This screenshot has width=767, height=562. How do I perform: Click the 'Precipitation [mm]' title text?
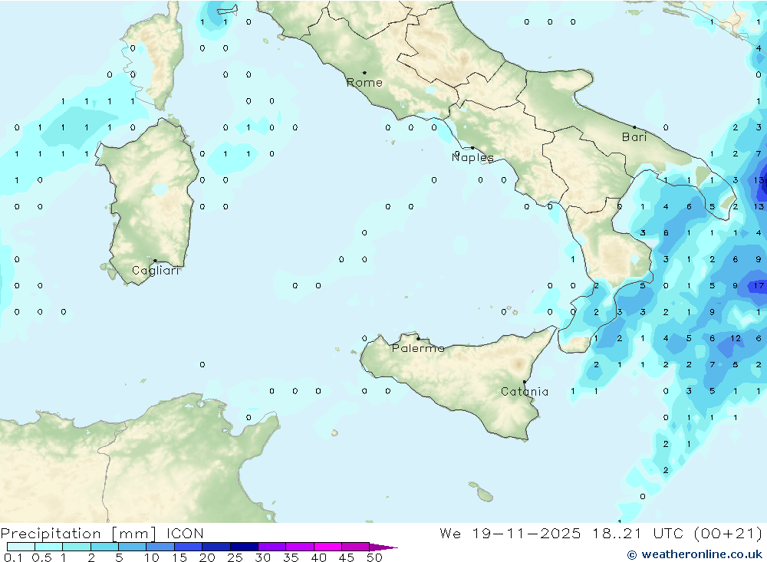(78, 533)
